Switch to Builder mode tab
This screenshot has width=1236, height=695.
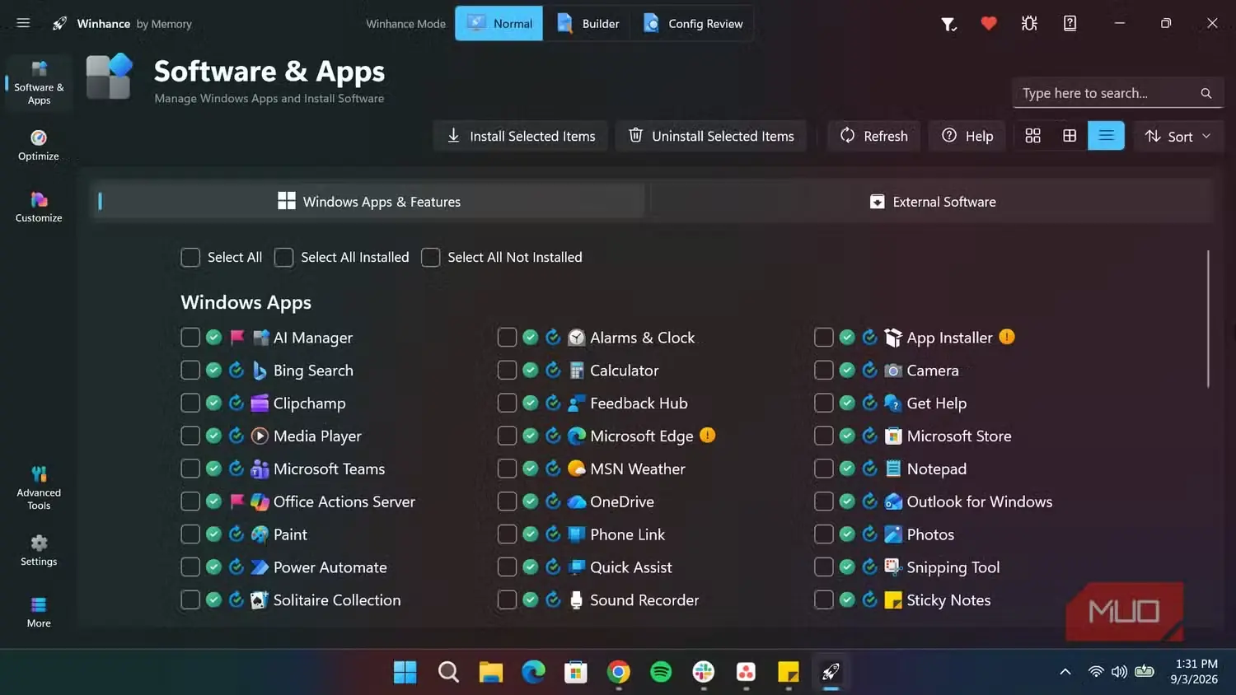click(588, 24)
